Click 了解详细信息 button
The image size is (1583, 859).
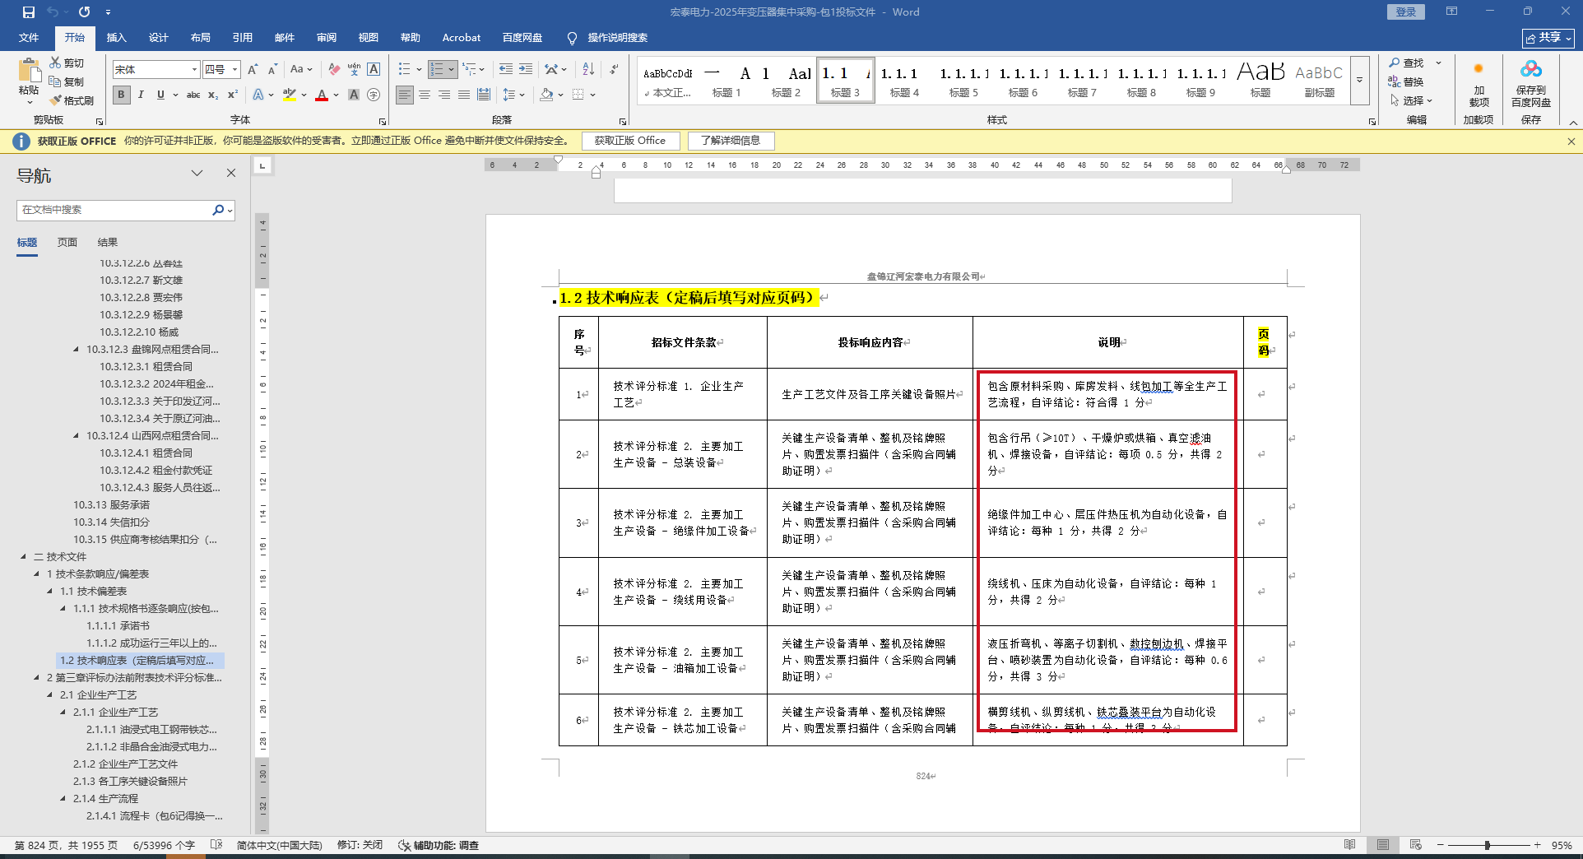731,141
